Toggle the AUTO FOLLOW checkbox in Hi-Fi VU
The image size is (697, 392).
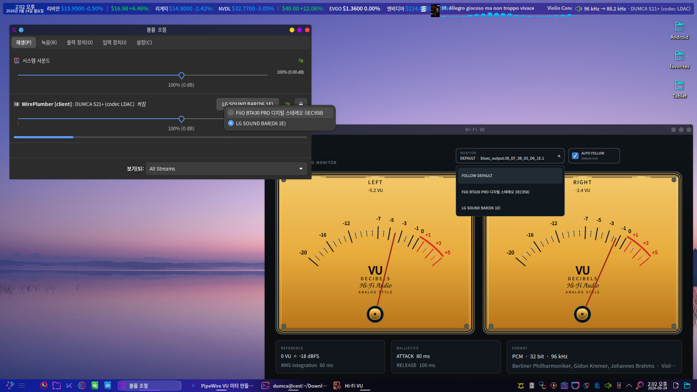pos(575,156)
